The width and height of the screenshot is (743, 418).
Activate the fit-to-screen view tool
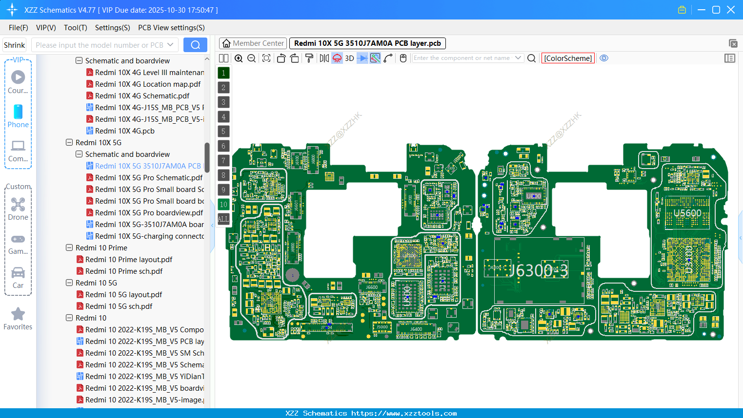pos(266,58)
